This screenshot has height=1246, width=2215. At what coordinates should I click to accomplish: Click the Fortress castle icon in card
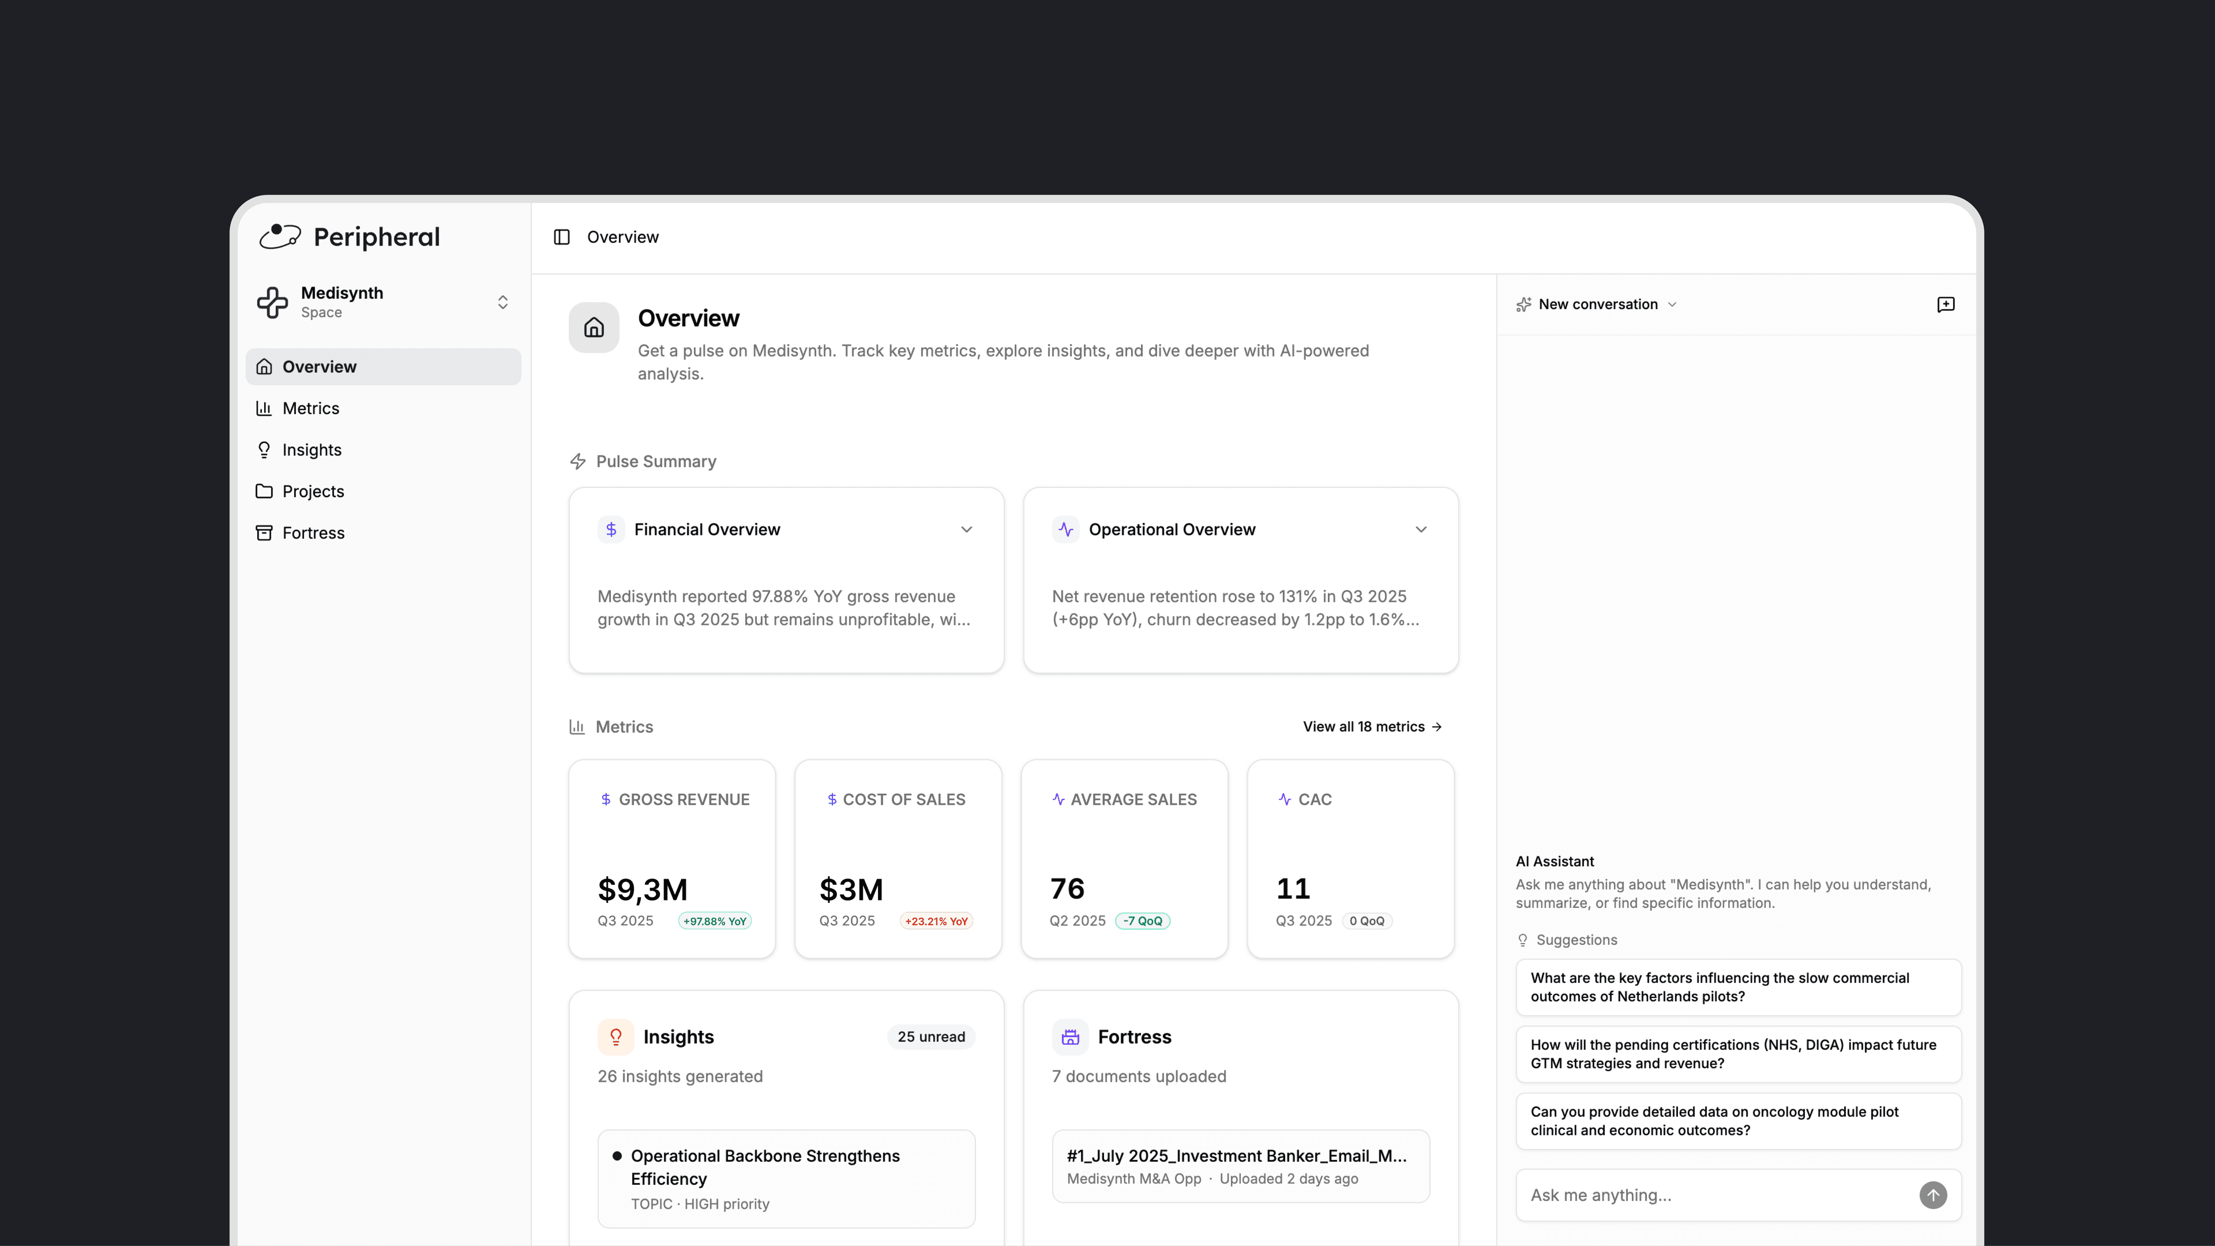point(1071,1037)
